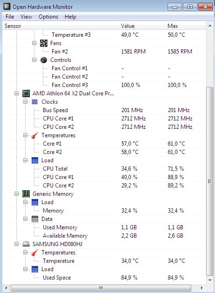215x293 pixels.
Task: Click the Data group grey icon
Action: [35, 219]
